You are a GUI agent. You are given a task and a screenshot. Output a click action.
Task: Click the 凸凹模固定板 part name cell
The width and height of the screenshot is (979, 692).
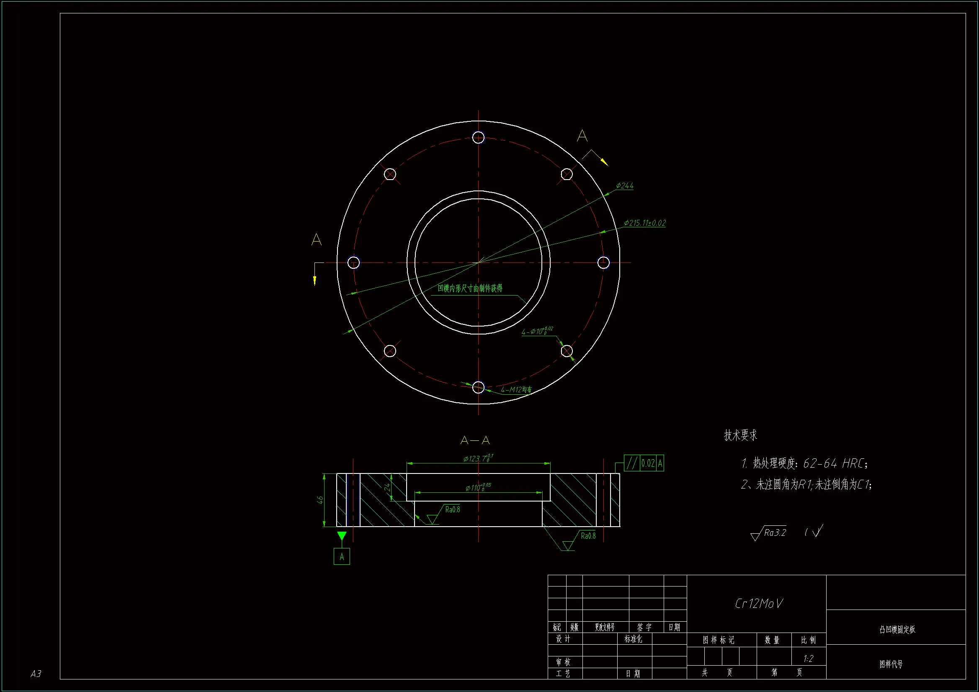point(897,629)
